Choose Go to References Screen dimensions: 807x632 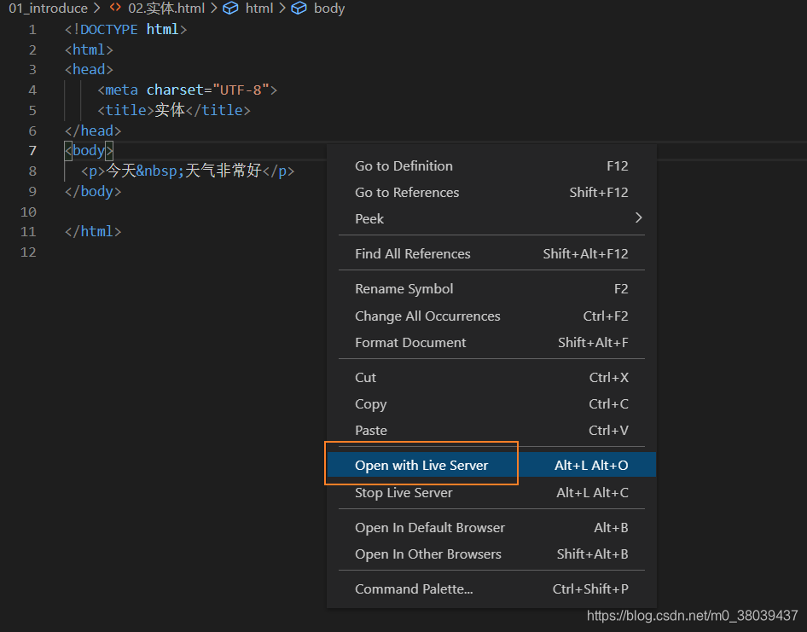[491, 193]
